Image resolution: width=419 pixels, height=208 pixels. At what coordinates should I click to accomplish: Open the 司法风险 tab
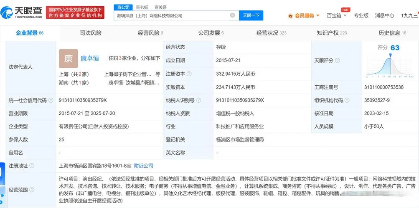pos(91,33)
